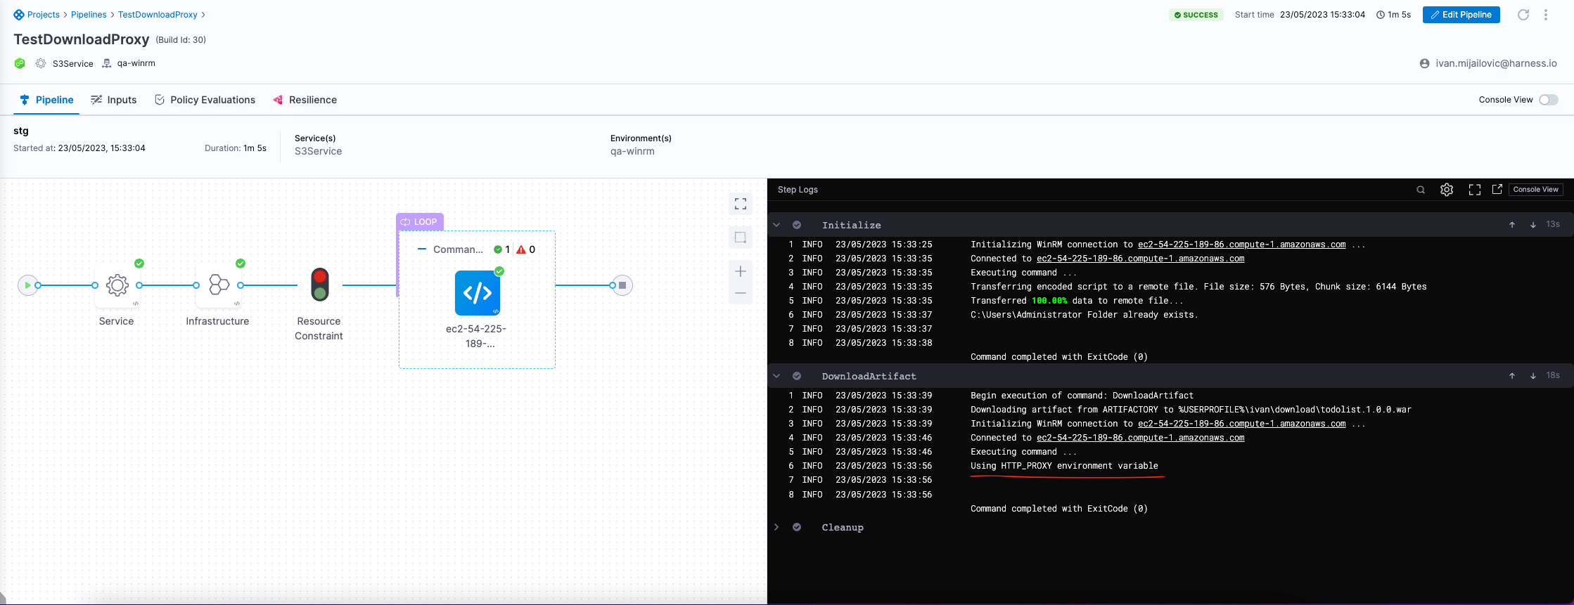The width and height of the screenshot is (1574, 605).
Task: Click the Edit Pipeline button
Action: click(x=1461, y=15)
